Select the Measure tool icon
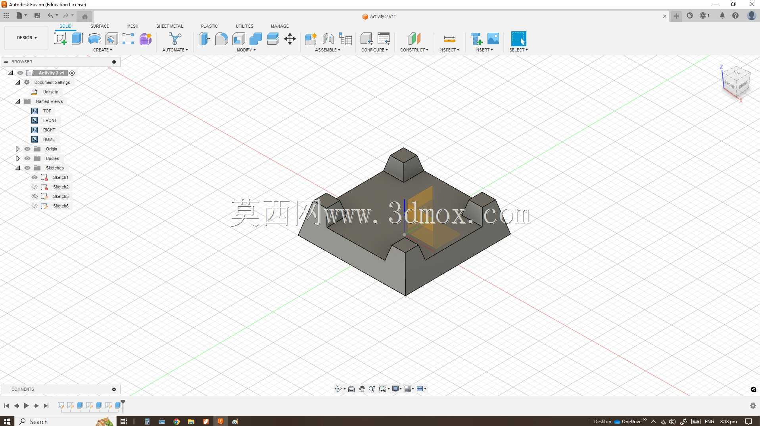 (449, 39)
